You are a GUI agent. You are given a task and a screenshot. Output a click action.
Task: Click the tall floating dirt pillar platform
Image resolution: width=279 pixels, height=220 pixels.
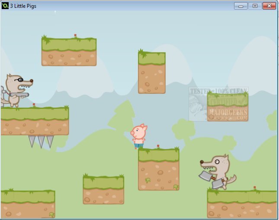(152, 71)
